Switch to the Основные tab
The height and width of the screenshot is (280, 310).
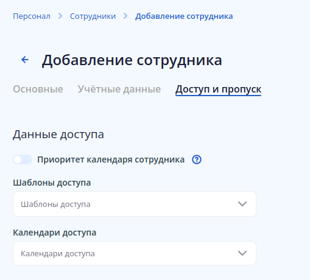click(x=38, y=89)
